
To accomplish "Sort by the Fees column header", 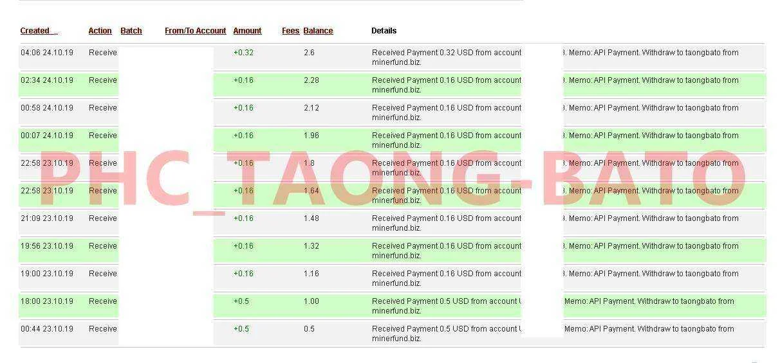I will coord(291,31).
